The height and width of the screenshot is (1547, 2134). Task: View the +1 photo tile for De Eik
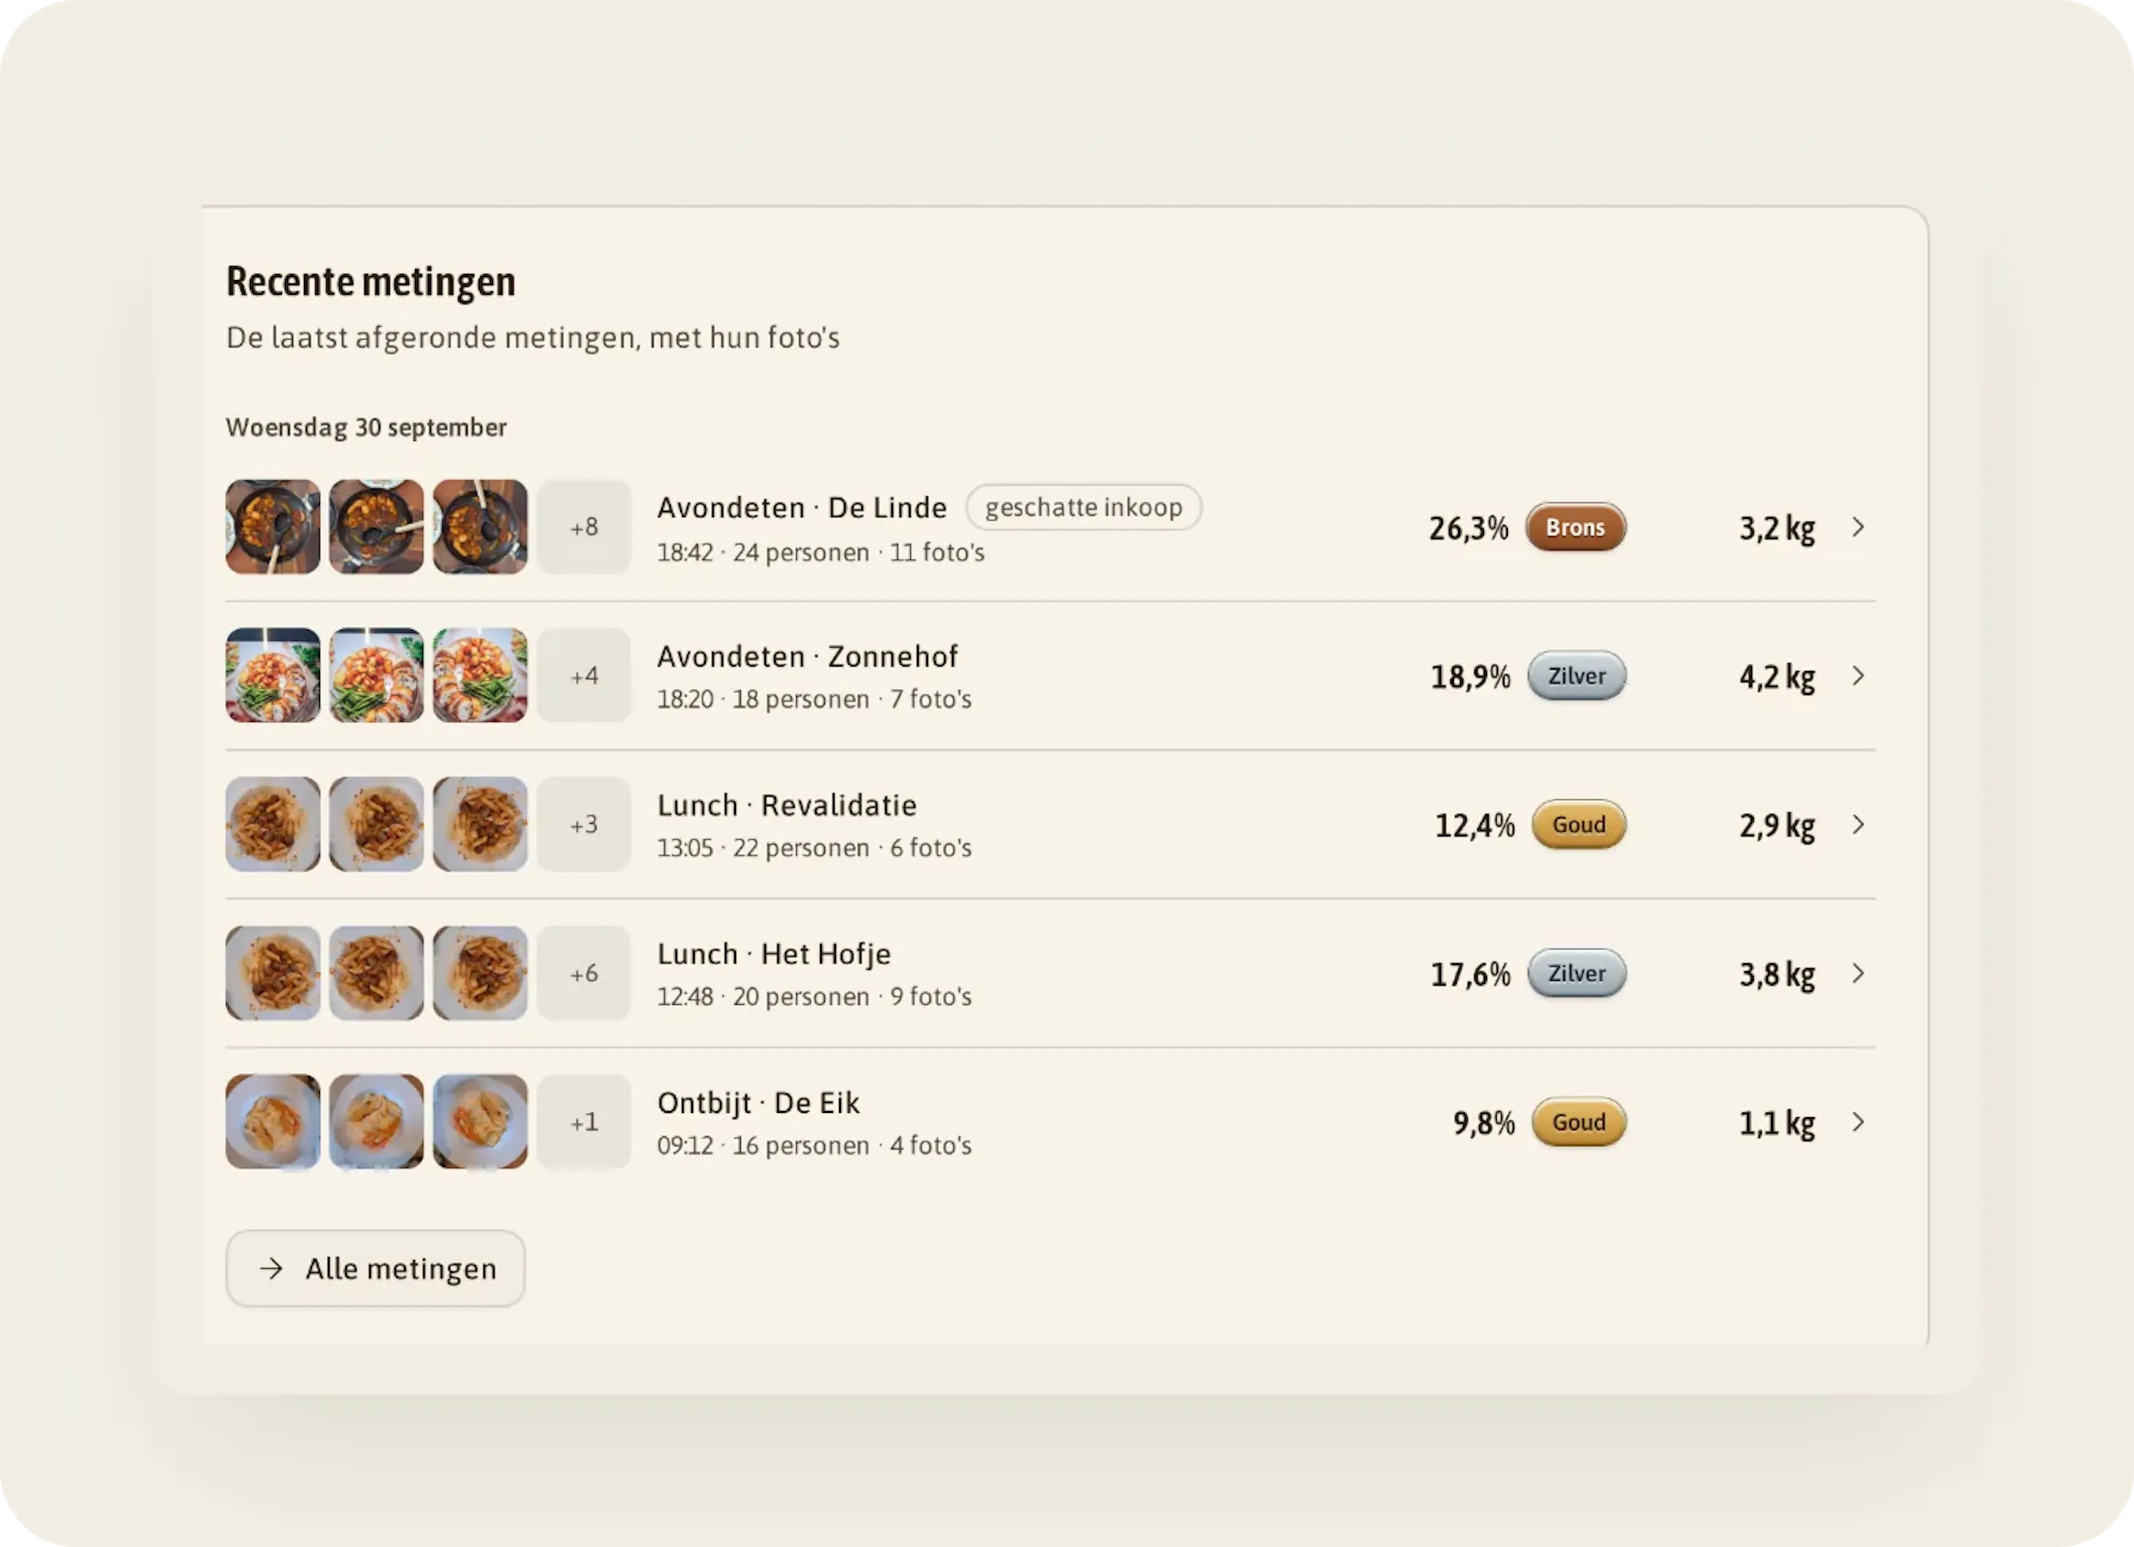tap(584, 1122)
